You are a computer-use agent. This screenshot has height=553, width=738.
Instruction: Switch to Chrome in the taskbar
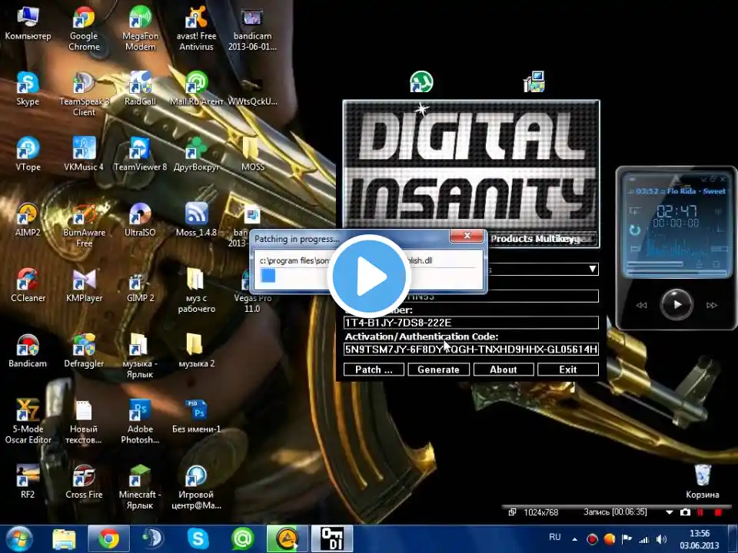(x=108, y=538)
